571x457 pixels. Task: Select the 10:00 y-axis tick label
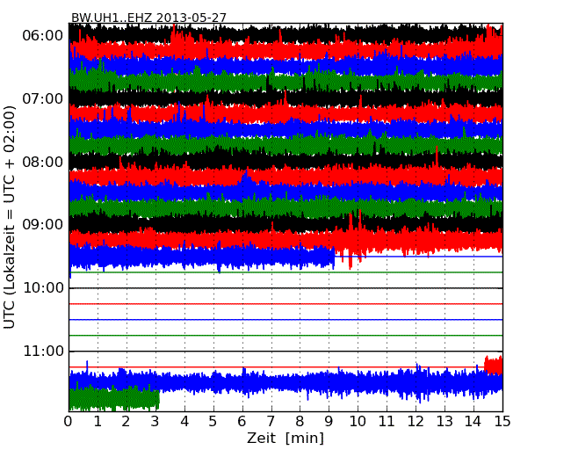pos(41,288)
